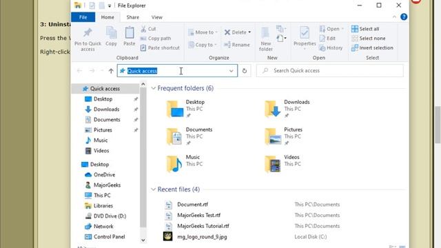Click navigation pane scrollbar down arrow
Image resolution: width=441 pixels, height=248 pixels.
pos(143,240)
